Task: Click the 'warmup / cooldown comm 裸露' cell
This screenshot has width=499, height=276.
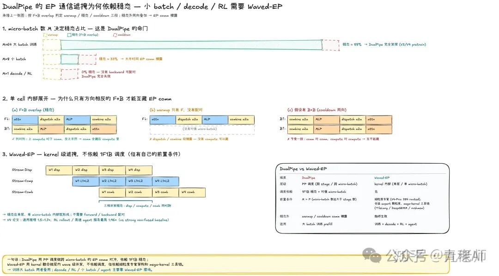Action: [x=324, y=216]
